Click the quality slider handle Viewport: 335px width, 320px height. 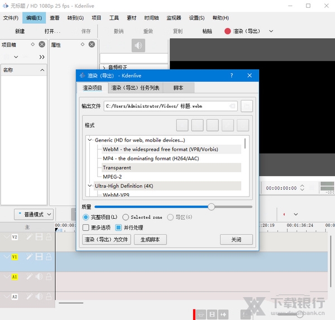coord(211,207)
